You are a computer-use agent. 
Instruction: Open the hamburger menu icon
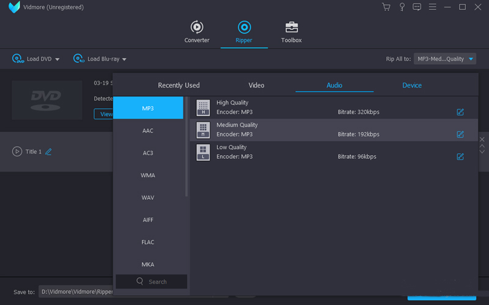(432, 7)
